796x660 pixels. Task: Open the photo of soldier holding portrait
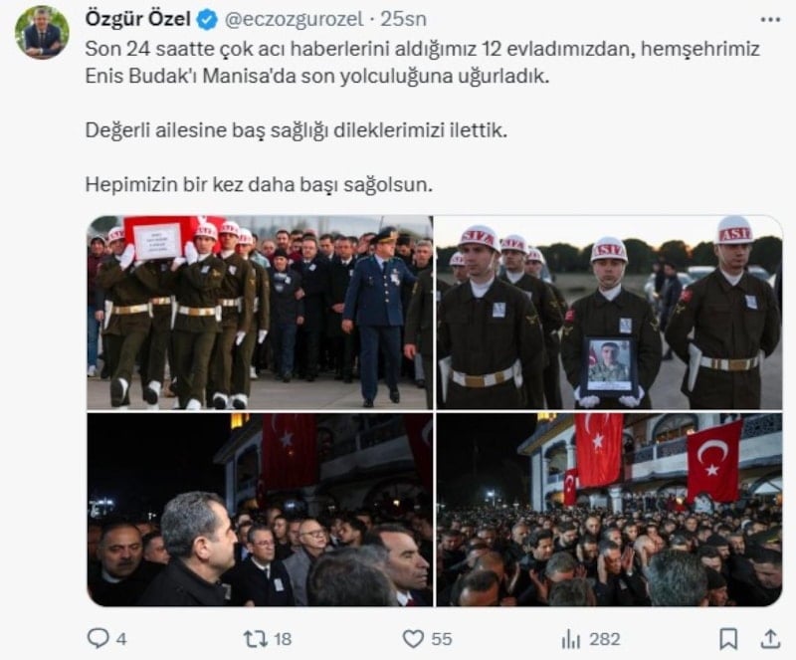[x=609, y=313]
